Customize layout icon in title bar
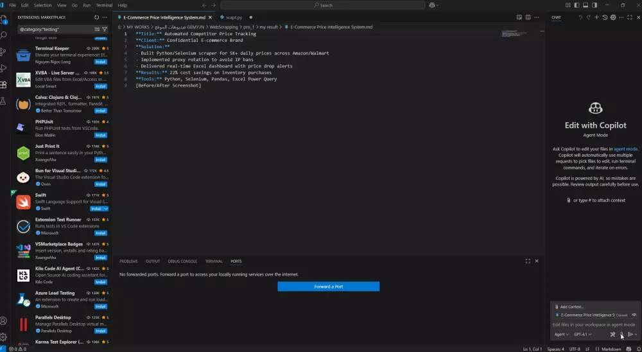This screenshot has width=642, height=352. coord(568,5)
